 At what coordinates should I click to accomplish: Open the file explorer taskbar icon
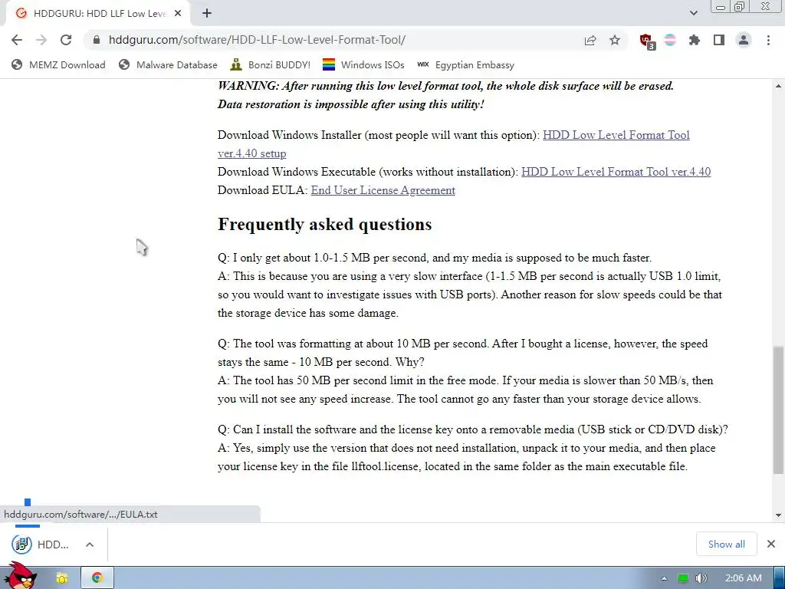click(62, 578)
